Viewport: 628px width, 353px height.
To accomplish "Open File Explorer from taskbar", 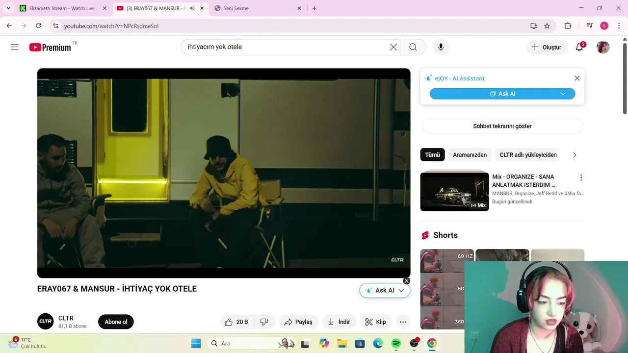I will [342, 343].
